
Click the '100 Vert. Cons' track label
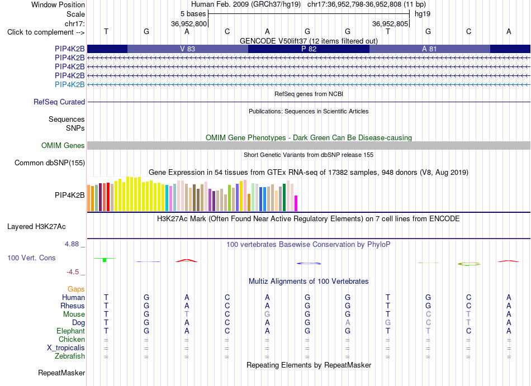tap(31, 258)
